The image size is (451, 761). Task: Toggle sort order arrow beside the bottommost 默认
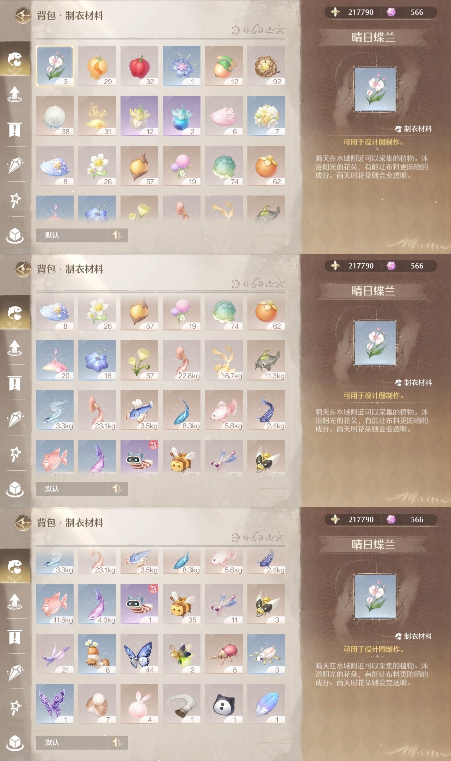tap(117, 742)
